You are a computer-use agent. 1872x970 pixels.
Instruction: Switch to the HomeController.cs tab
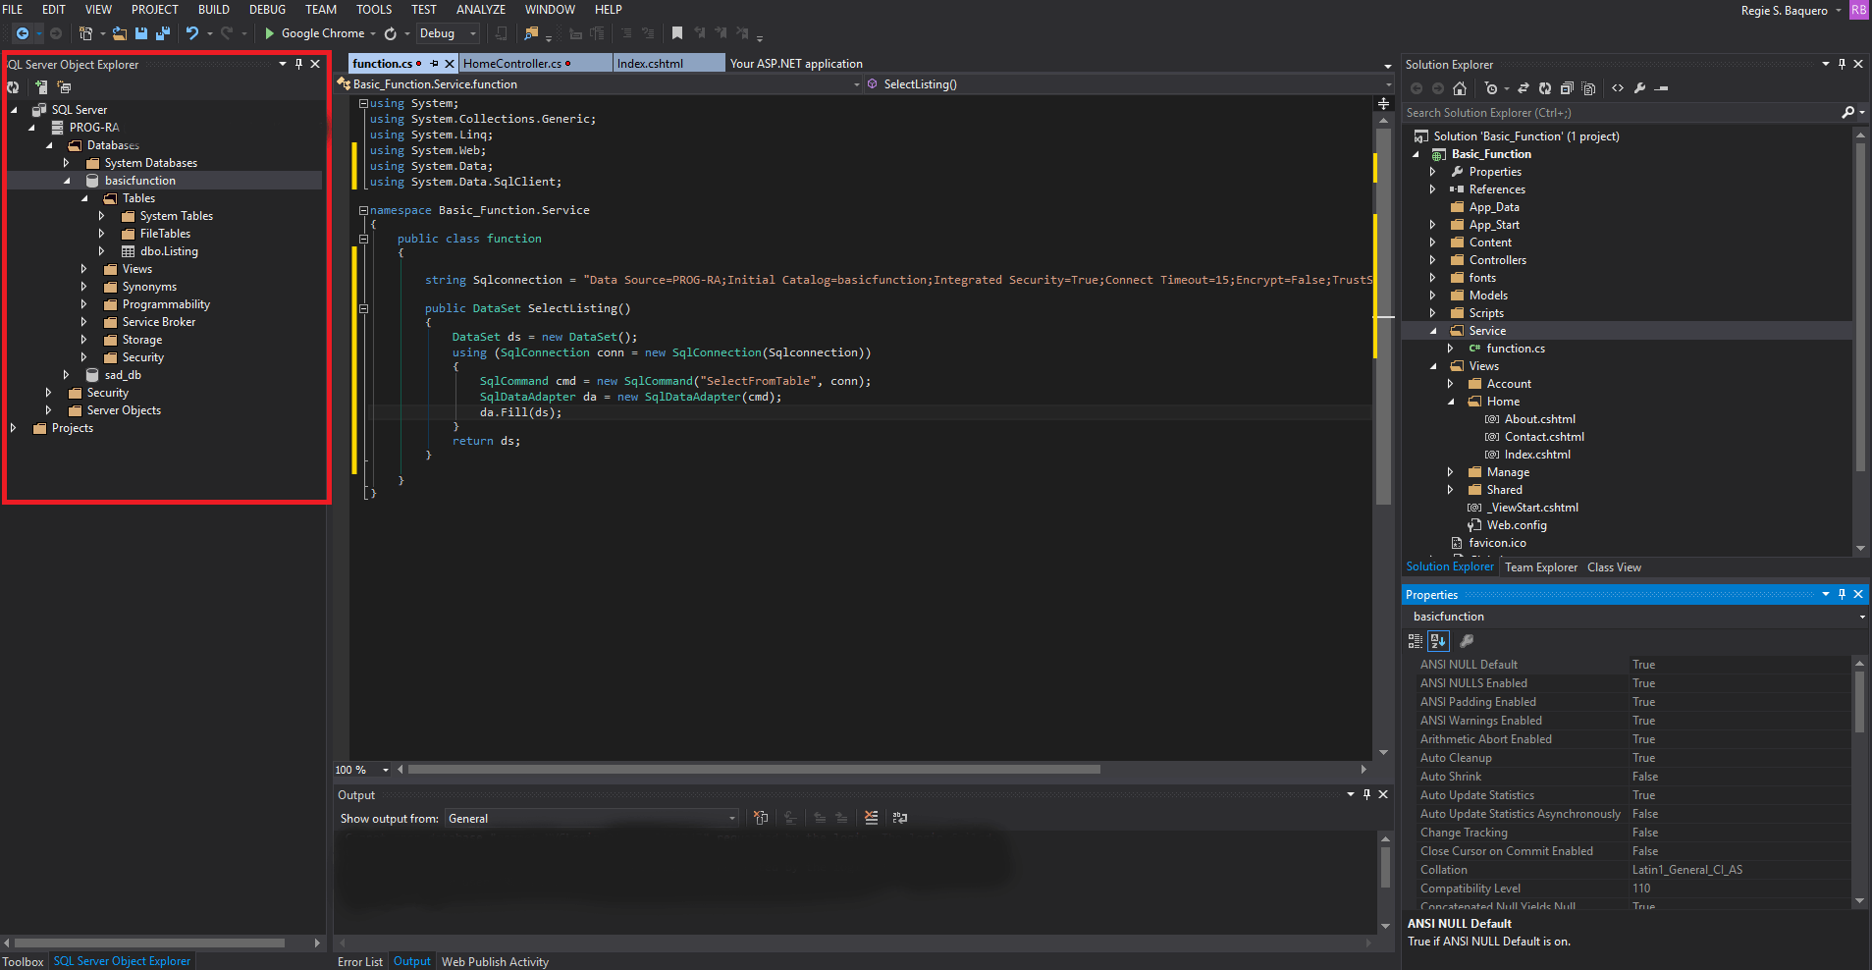[512, 64]
